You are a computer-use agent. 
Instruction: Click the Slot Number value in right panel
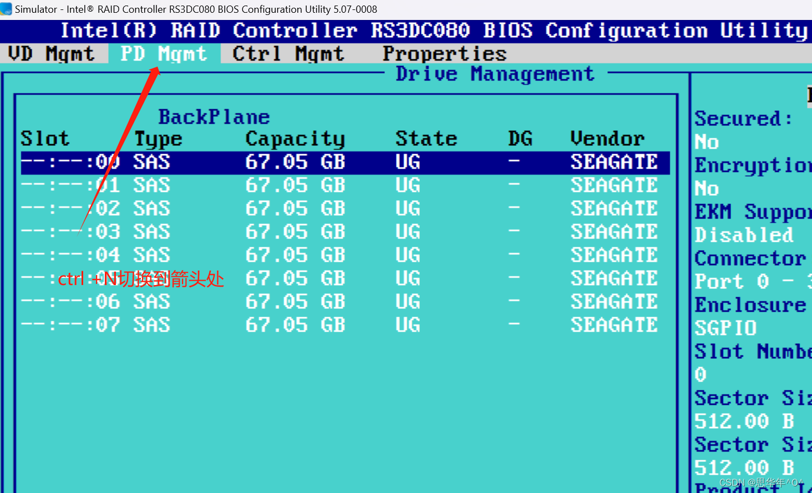[x=700, y=374]
